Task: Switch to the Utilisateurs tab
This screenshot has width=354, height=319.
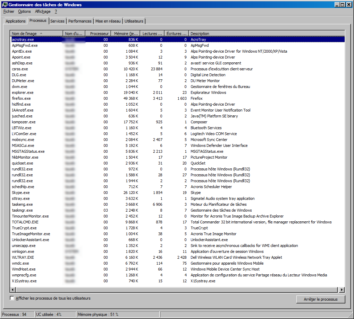Action: pyautogui.click(x=134, y=21)
